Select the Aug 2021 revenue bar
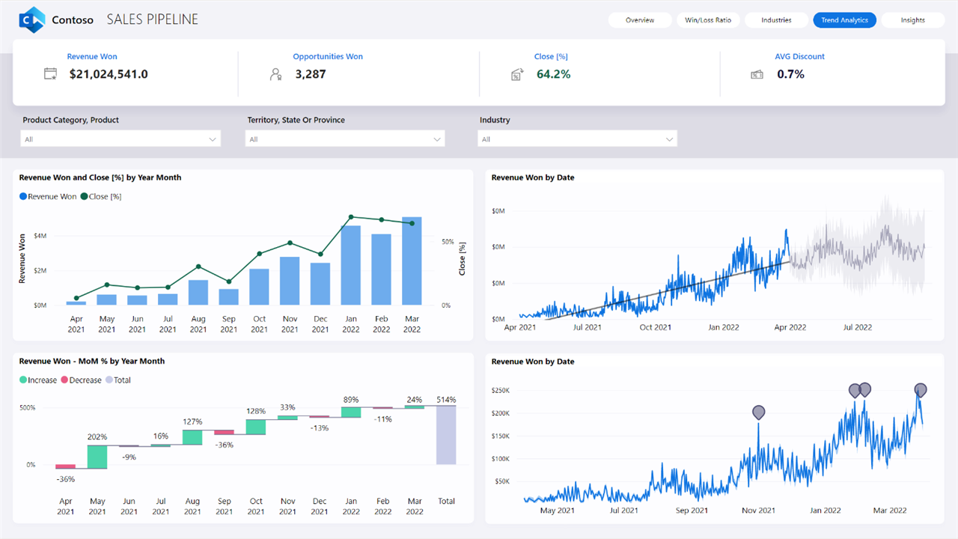The height and width of the screenshot is (539, 958). point(198,292)
